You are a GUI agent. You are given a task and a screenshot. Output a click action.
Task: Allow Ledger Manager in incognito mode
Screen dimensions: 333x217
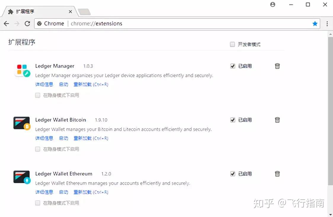38,95
